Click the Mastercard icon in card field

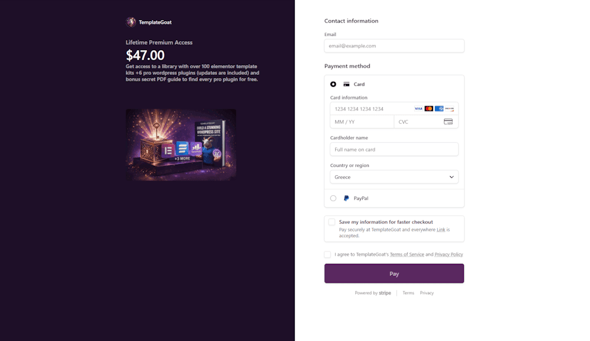pyautogui.click(x=429, y=109)
